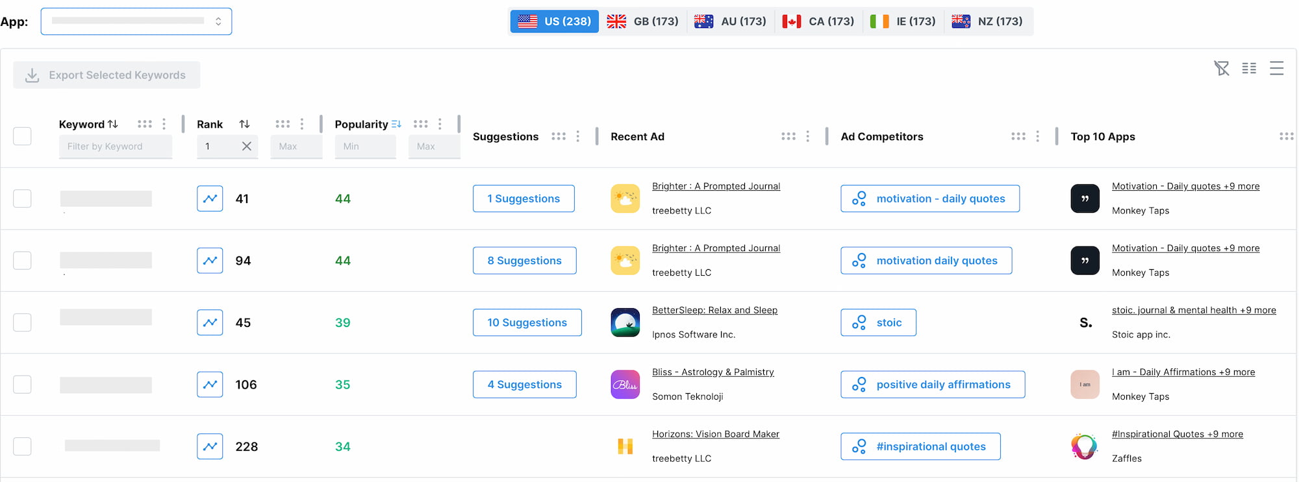Grab the Ad Competitors column drag handle
Image resolution: width=1299 pixels, height=482 pixels.
1018,136
